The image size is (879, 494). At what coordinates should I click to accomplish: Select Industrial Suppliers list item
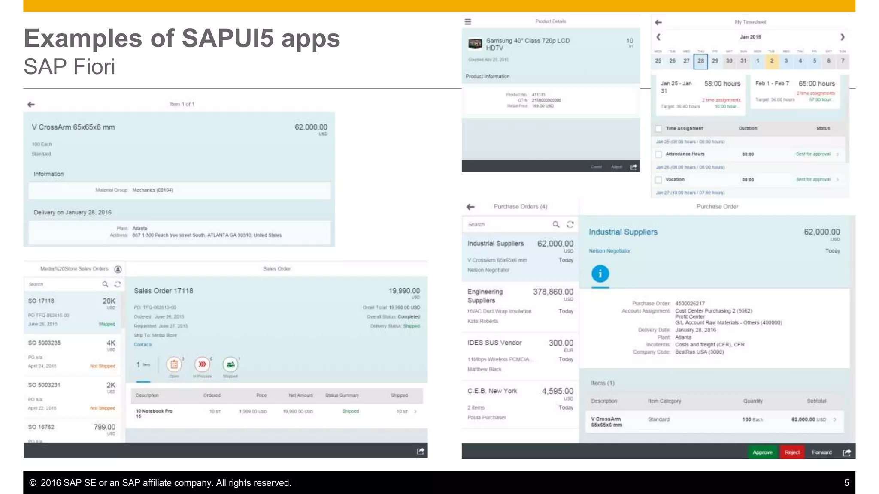coord(520,256)
